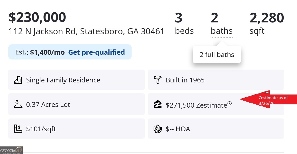Click the Georgia MLS logo
The height and width of the screenshot is (154, 297).
tap(11, 150)
